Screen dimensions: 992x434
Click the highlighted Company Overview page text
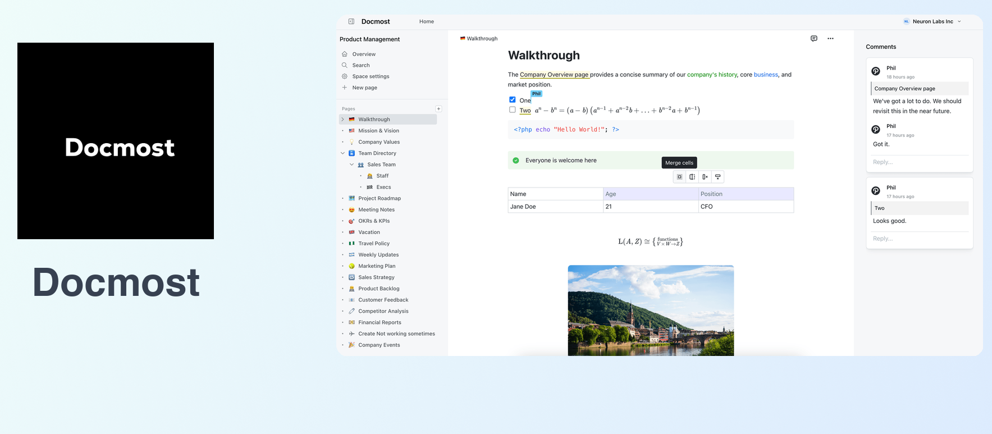[554, 75]
